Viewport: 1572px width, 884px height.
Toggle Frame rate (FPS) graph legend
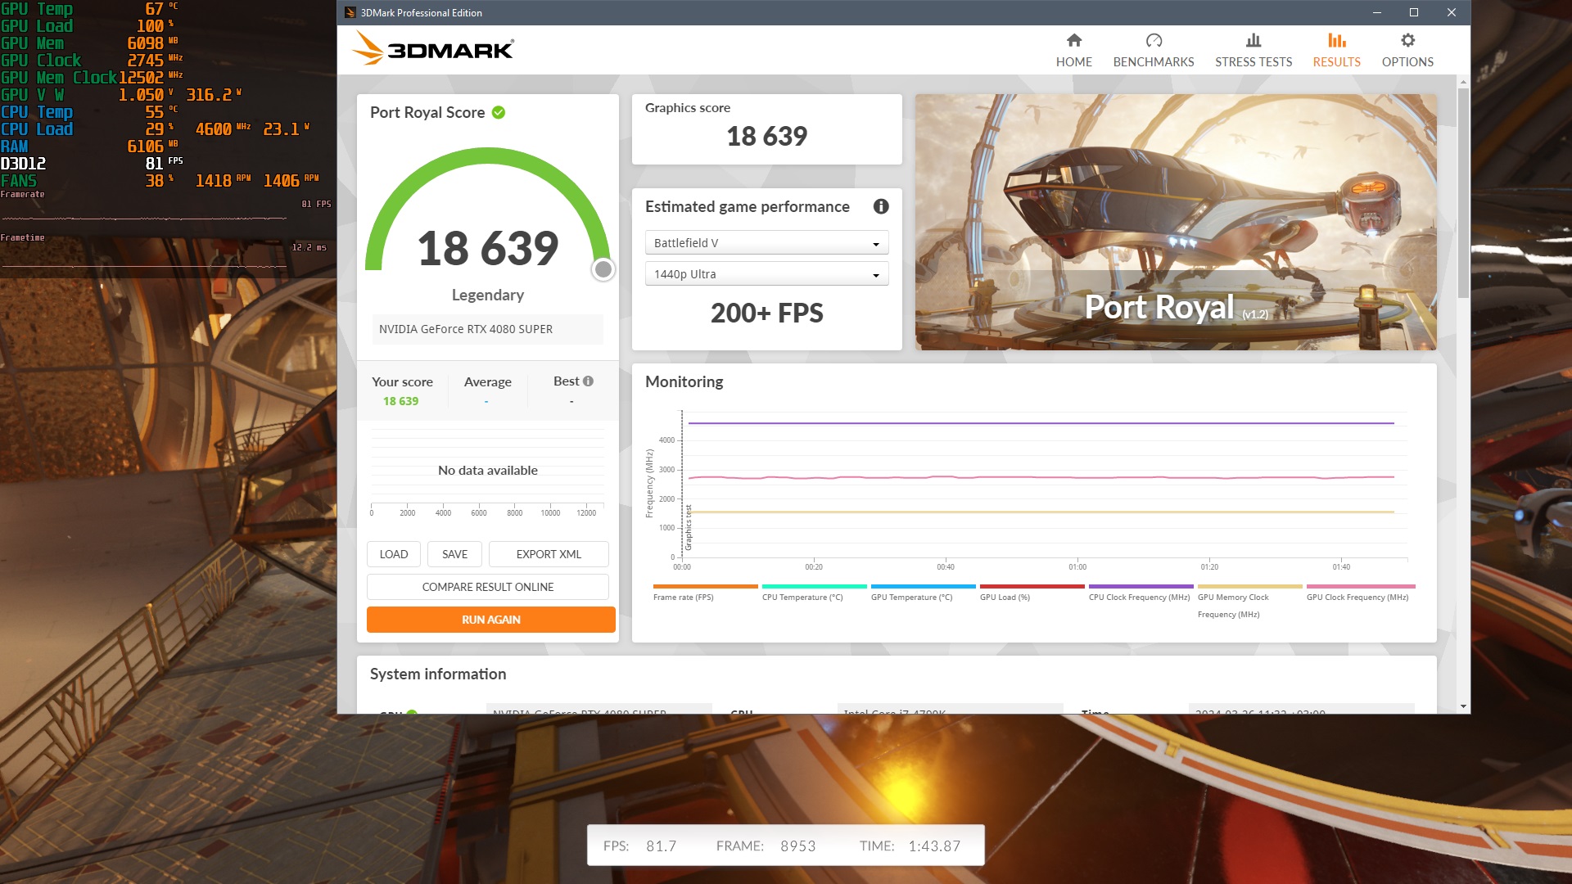click(705, 593)
